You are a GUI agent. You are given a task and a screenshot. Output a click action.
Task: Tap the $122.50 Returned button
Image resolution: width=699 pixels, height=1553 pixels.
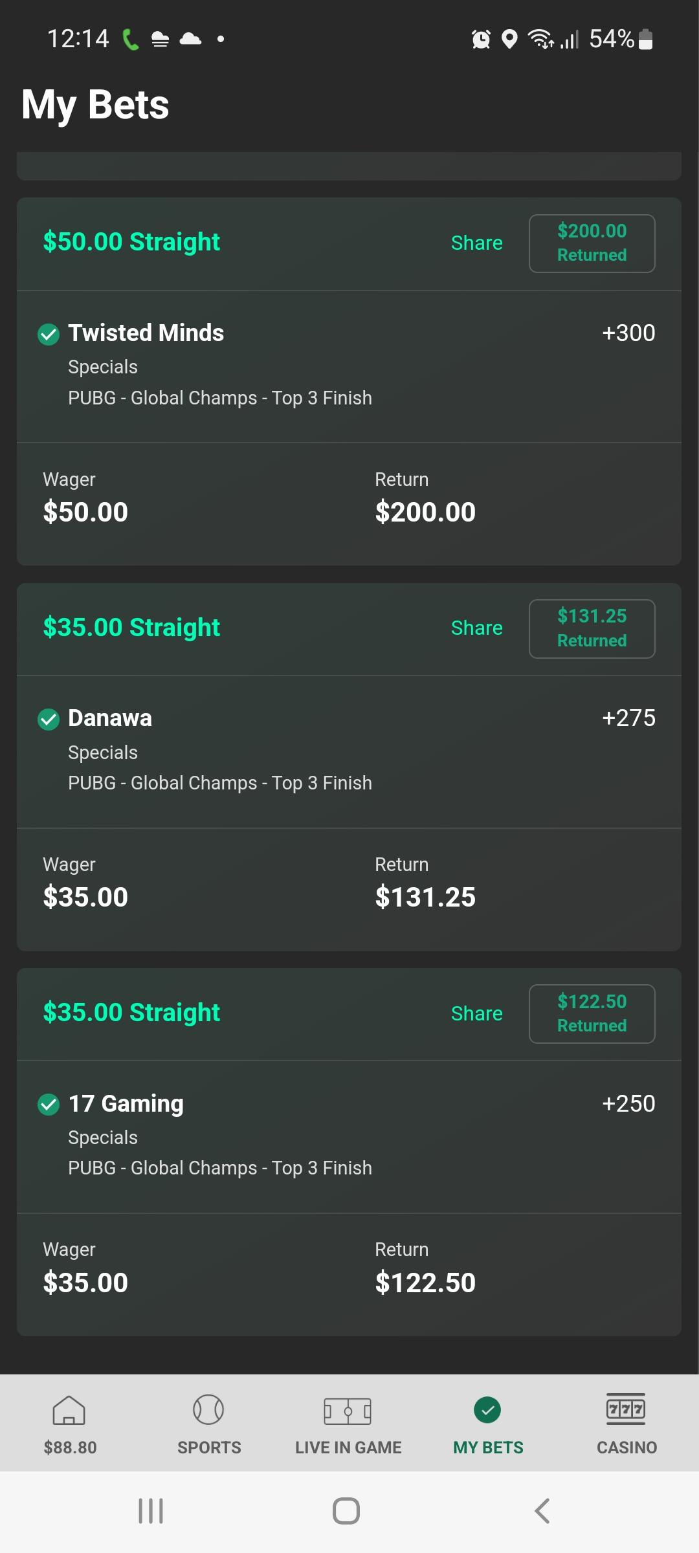[x=592, y=1014]
